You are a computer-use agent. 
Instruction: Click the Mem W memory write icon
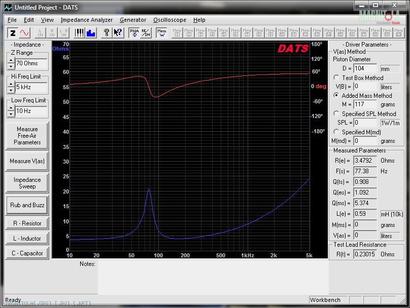point(161,33)
